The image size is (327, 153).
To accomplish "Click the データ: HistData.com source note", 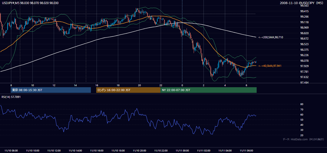I will pos(303,139).
